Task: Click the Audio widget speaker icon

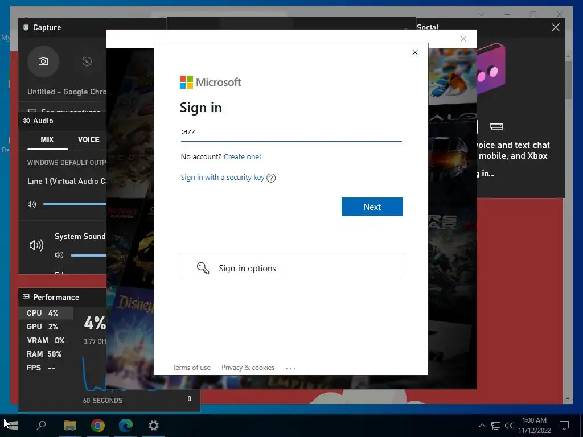Action: pyautogui.click(x=26, y=121)
